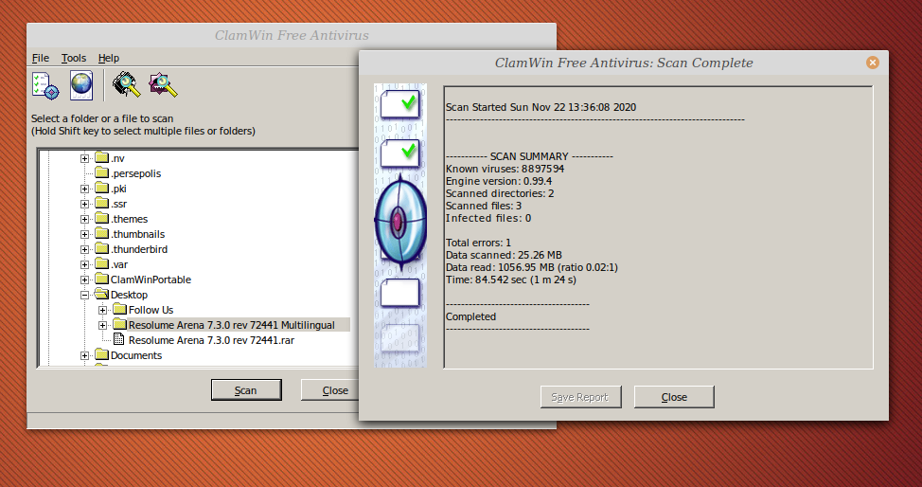922x487 pixels.
Task: Click the Scan button in main window
Action: tap(246, 389)
